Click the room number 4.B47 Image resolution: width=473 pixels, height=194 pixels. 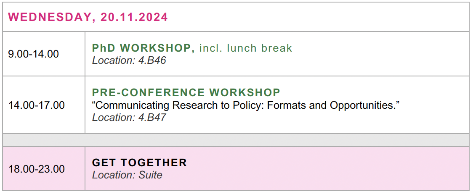[x=152, y=118]
